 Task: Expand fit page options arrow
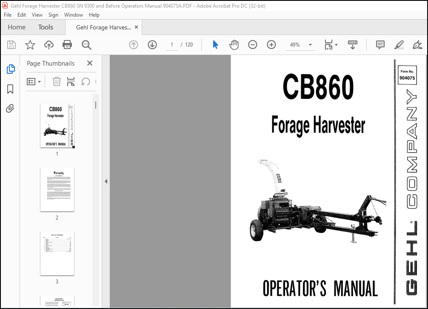click(336, 45)
